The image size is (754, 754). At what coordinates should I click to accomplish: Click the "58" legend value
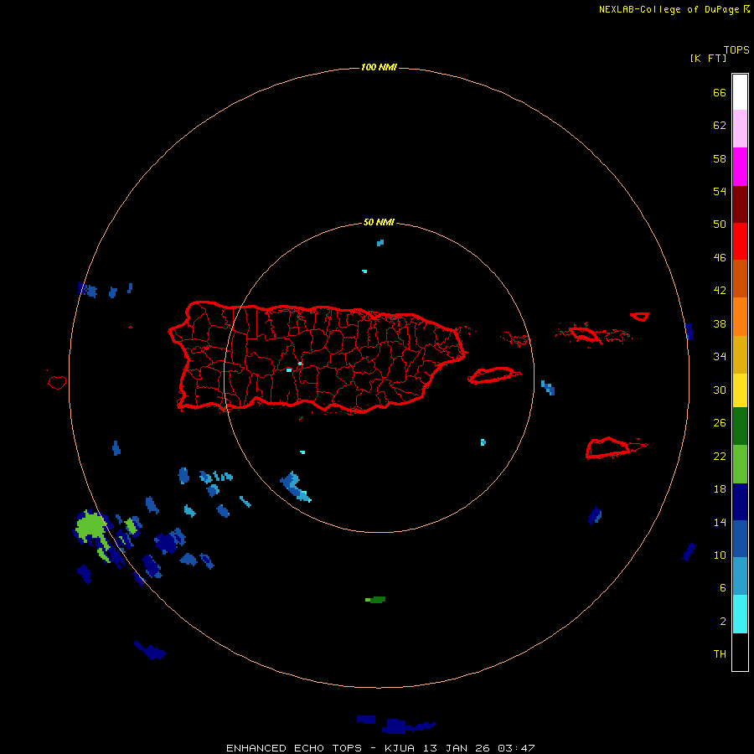click(x=720, y=158)
